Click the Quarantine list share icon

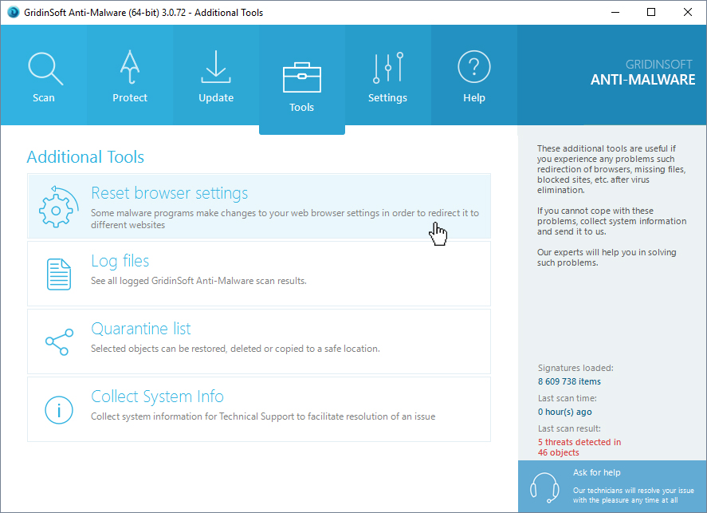[59, 341]
